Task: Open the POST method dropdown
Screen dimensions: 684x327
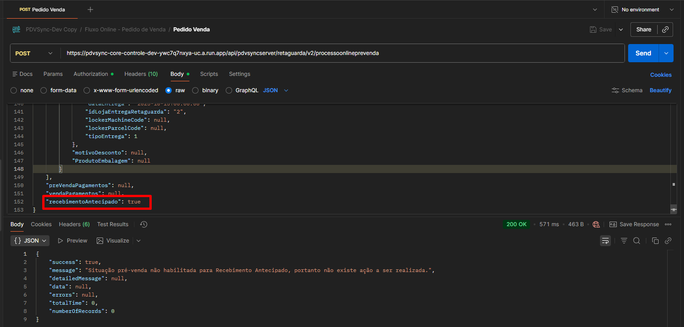Action: [x=35, y=53]
